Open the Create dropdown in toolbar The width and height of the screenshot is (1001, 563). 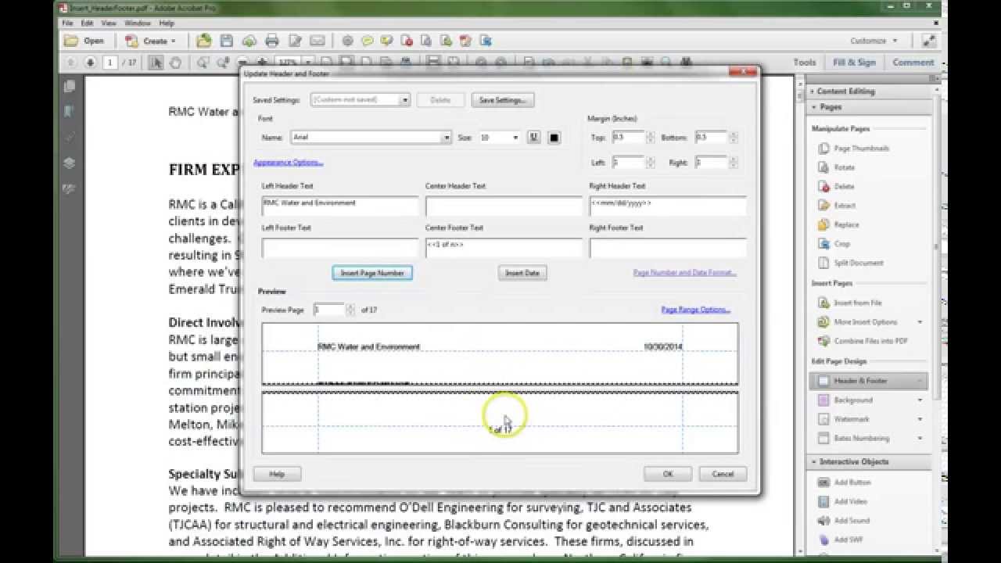(x=152, y=41)
